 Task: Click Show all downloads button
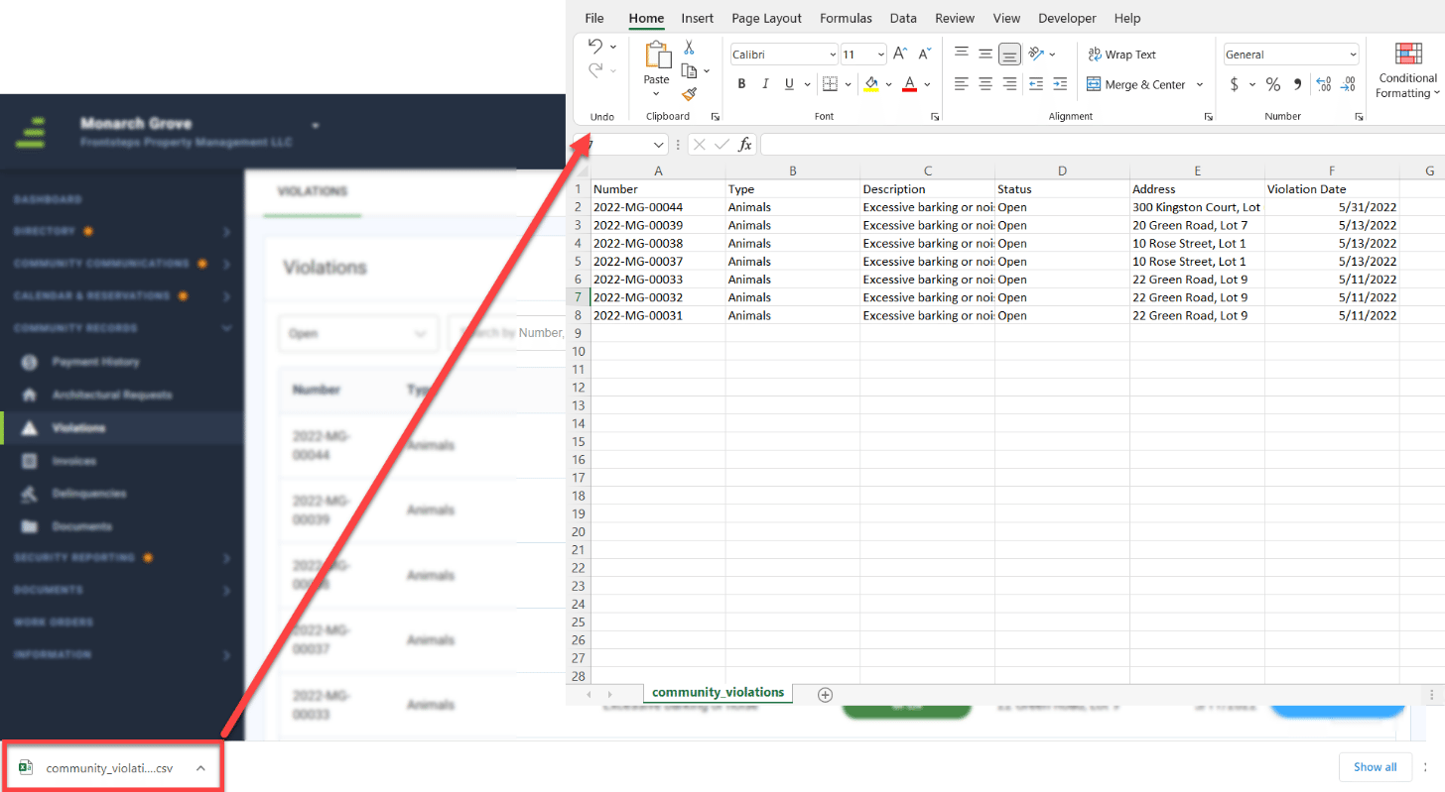1375,766
